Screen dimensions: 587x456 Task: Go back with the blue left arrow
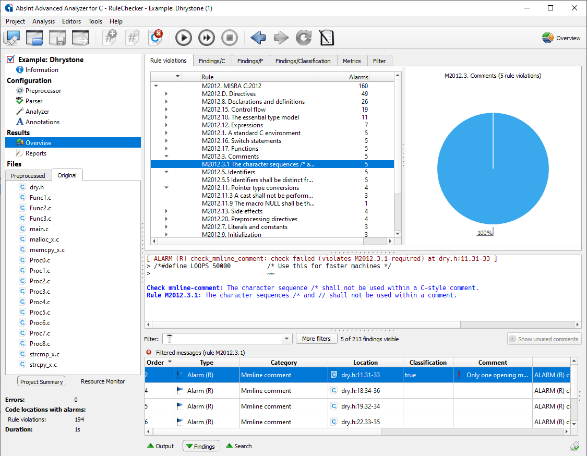click(258, 38)
